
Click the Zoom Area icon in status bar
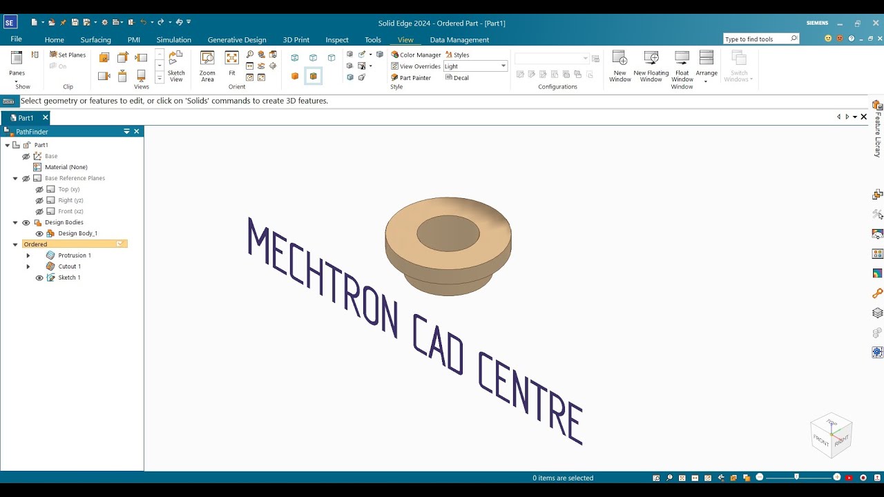[656, 478]
